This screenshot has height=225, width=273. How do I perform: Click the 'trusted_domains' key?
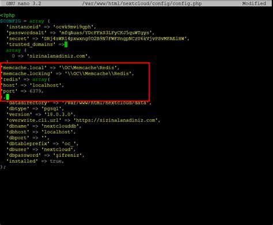tap(31, 44)
